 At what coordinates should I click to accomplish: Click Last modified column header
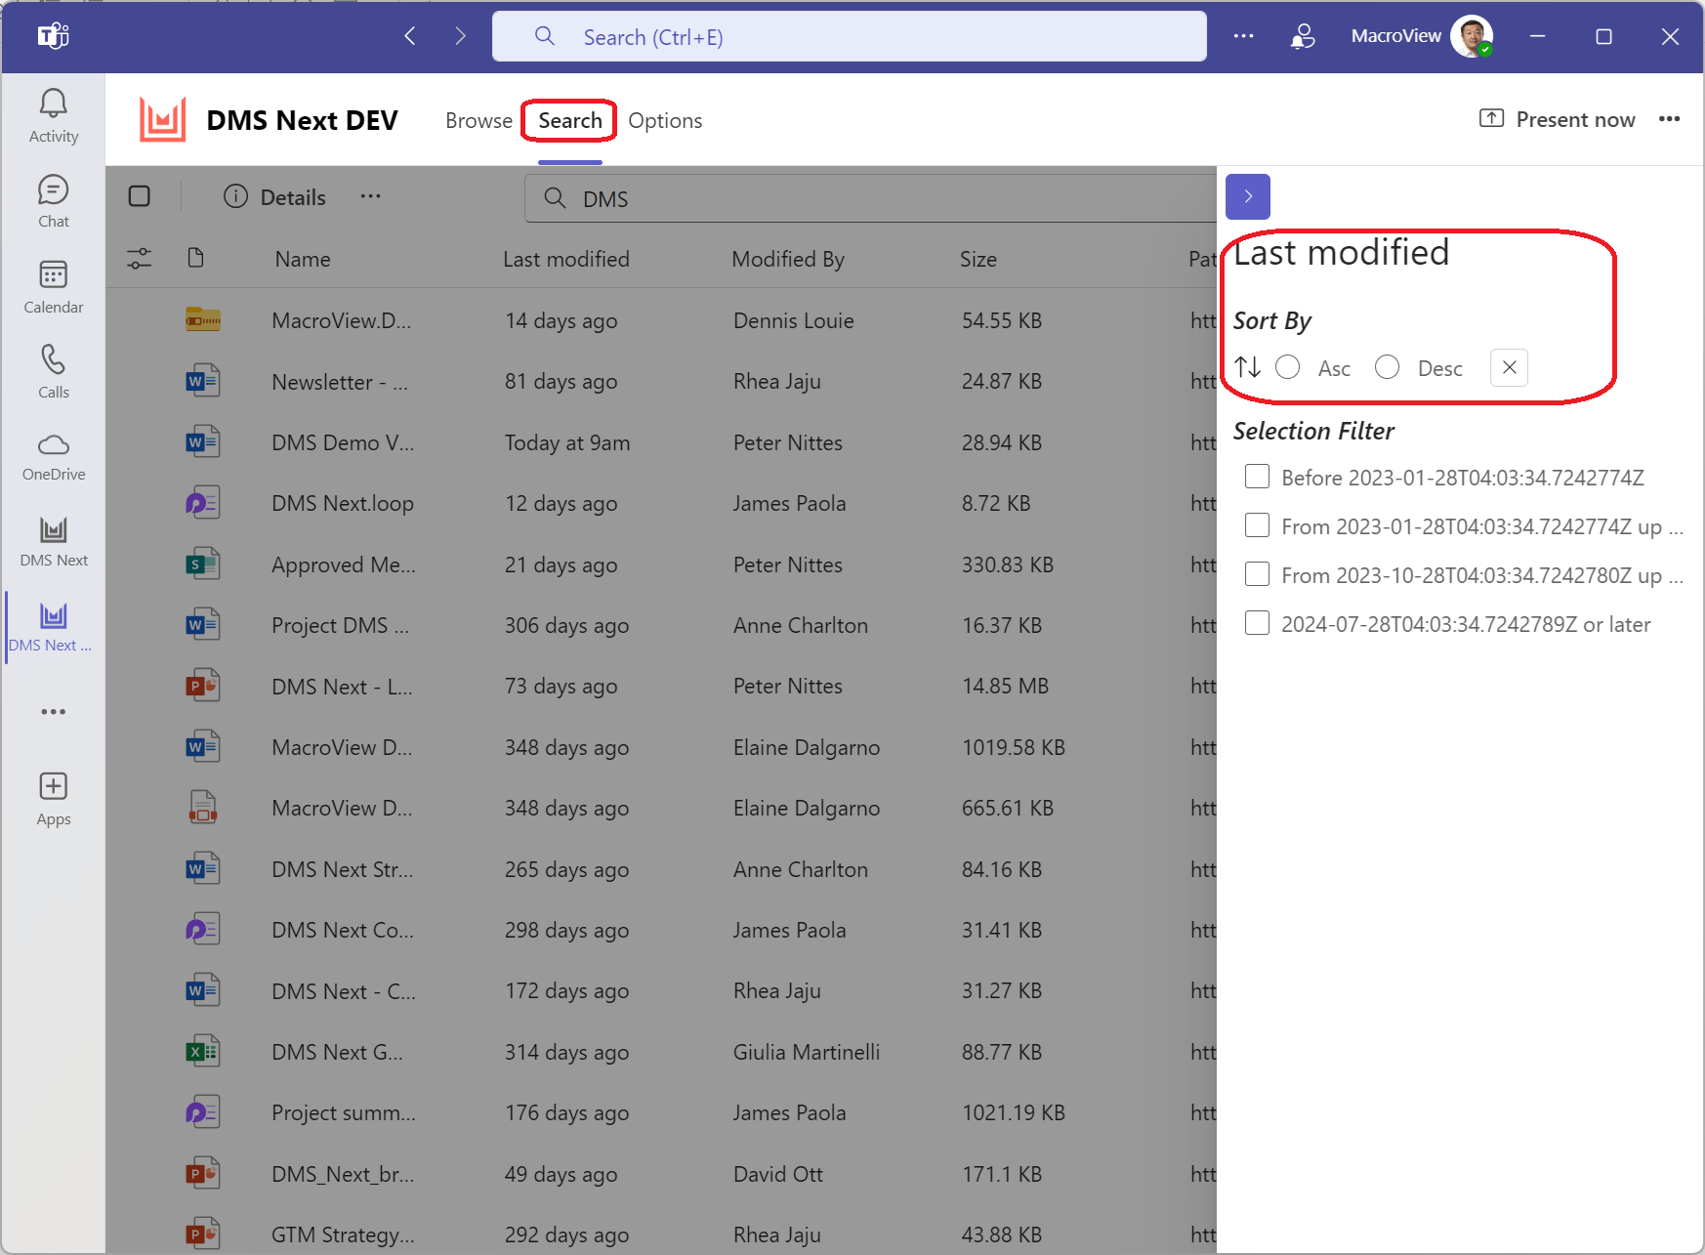coord(566,259)
